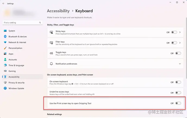Click the Bluetooth & devices icon
This screenshot has width=187, height=118.
(5, 36)
